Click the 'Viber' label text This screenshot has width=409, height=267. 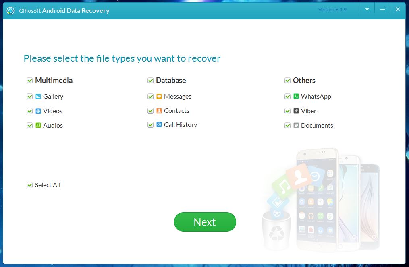(309, 111)
